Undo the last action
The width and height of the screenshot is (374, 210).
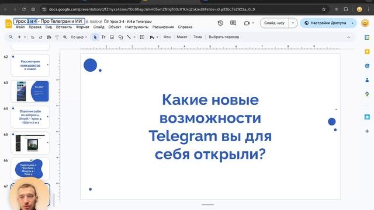tap(33, 37)
